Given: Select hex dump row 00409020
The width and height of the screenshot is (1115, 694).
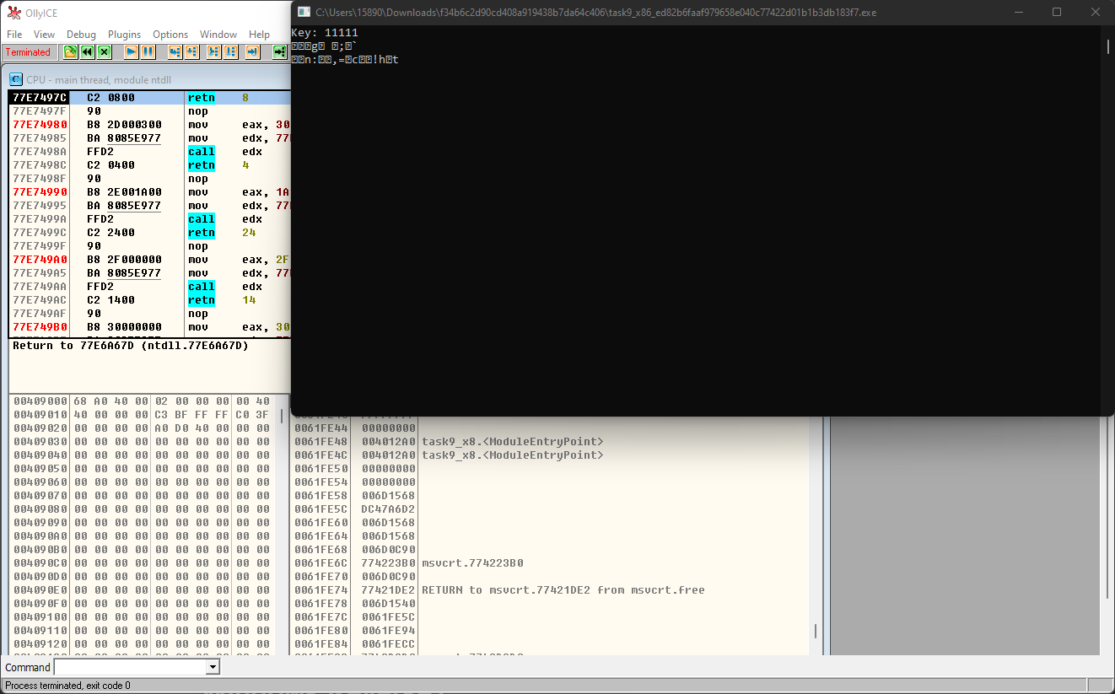Looking at the screenshot, I should click(x=142, y=428).
